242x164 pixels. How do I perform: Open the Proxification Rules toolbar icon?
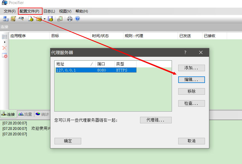pyautogui.click(x=13, y=19)
